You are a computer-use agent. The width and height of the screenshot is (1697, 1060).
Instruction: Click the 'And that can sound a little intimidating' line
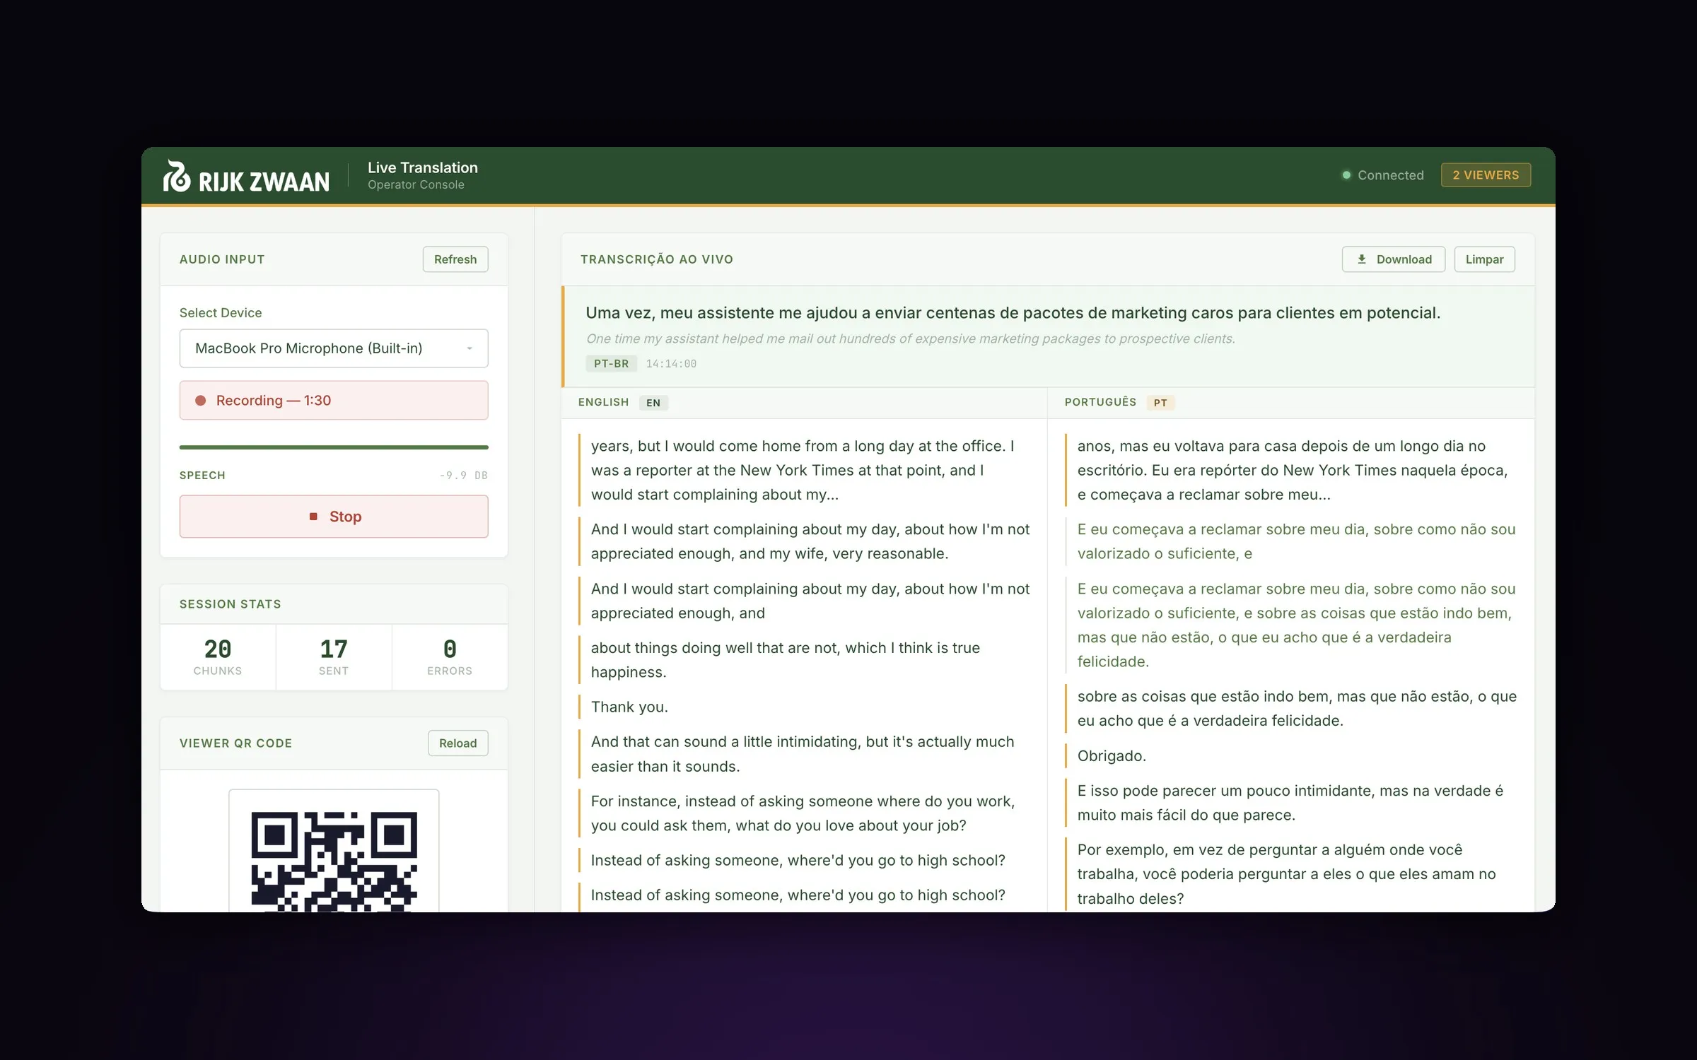803,754
